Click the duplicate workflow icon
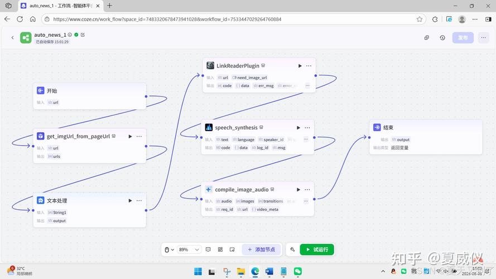The width and height of the screenshot is (496, 279). [426, 37]
